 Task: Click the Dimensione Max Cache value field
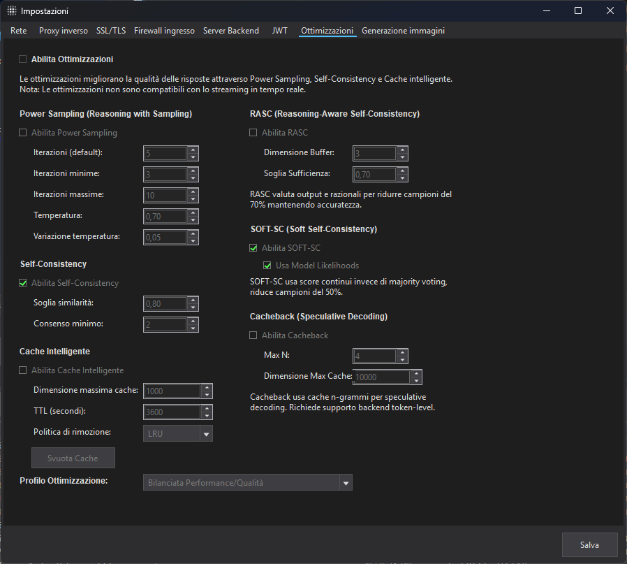[382, 377]
